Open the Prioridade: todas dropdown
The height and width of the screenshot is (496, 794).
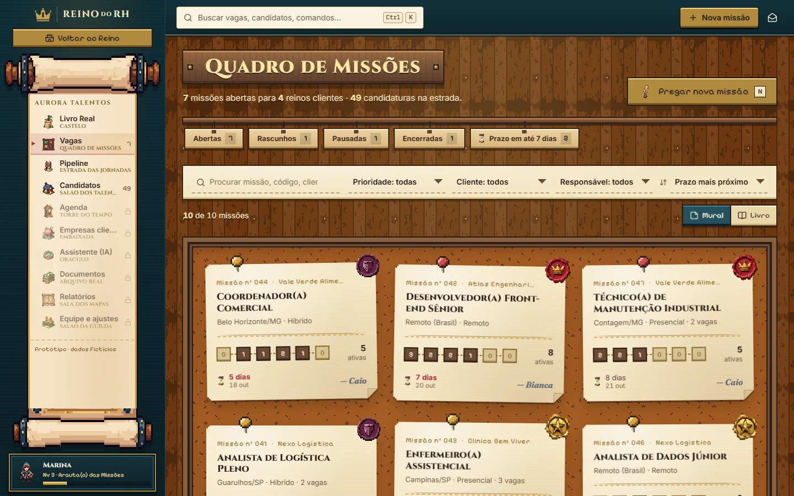(x=397, y=182)
